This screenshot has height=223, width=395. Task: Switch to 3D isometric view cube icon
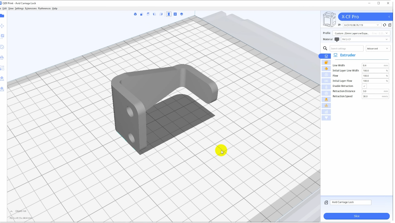tap(135, 14)
